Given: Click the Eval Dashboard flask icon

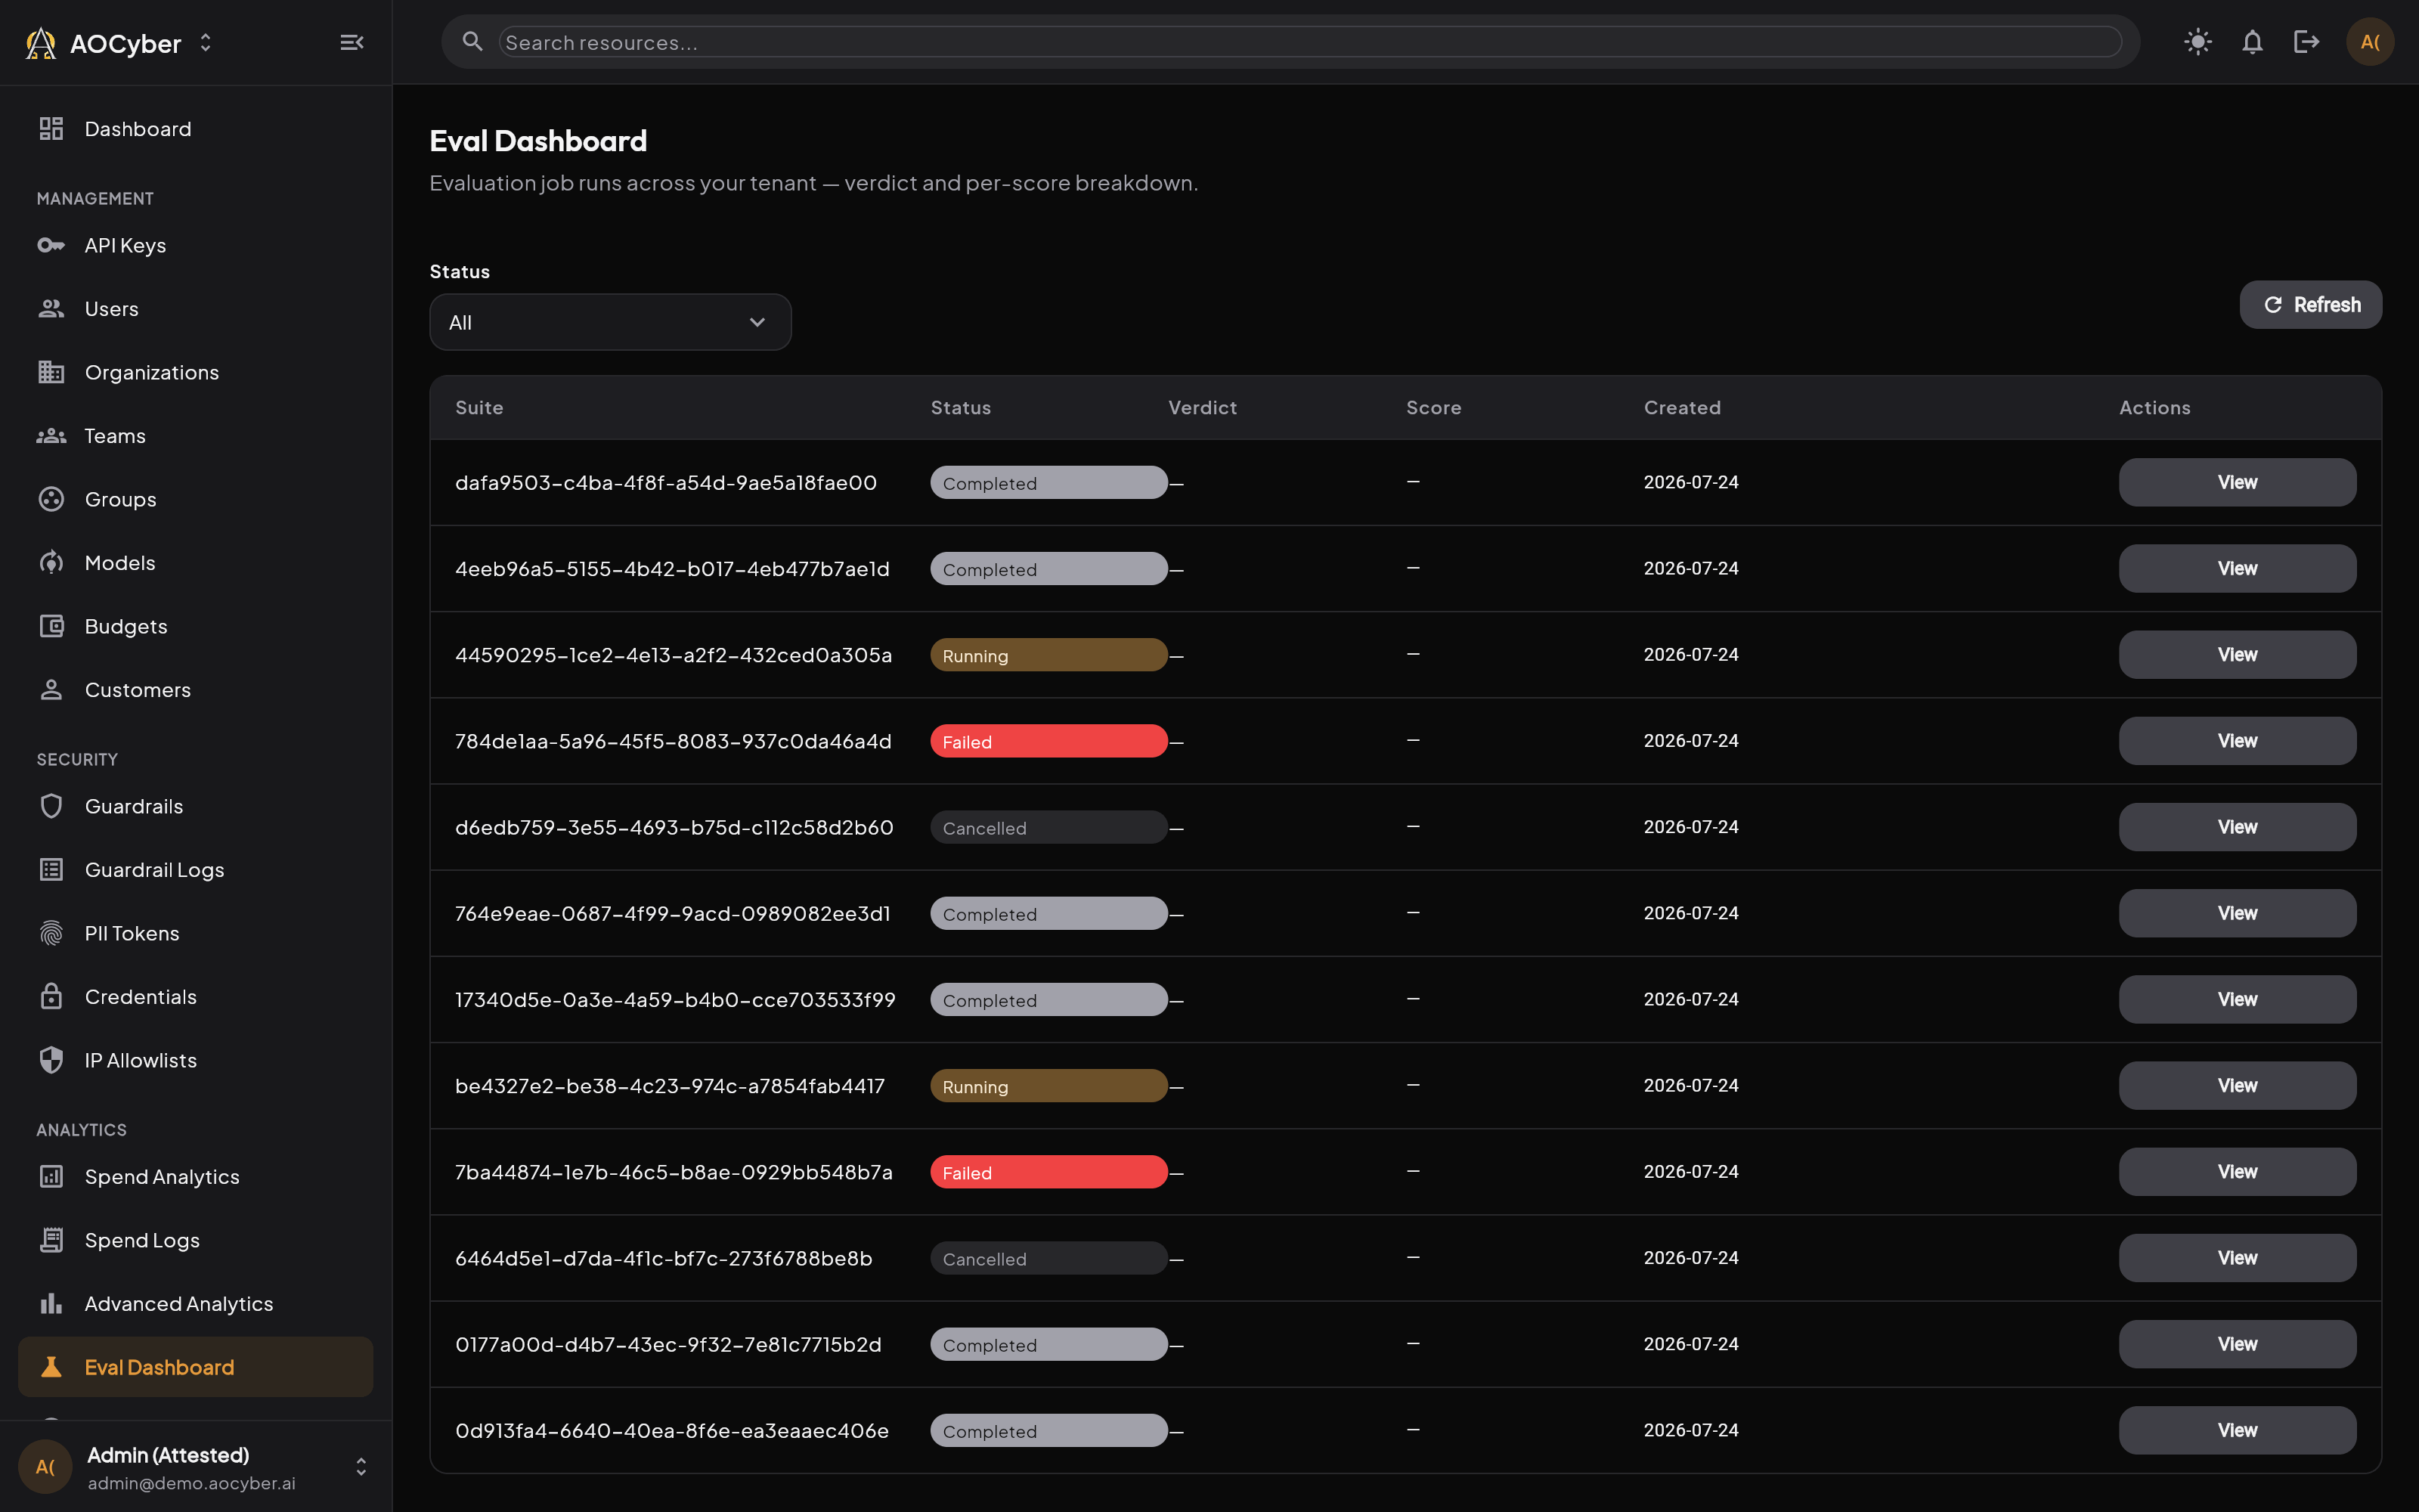Looking at the screenshot, I should pyautogui.click(x=51, y=1367).
